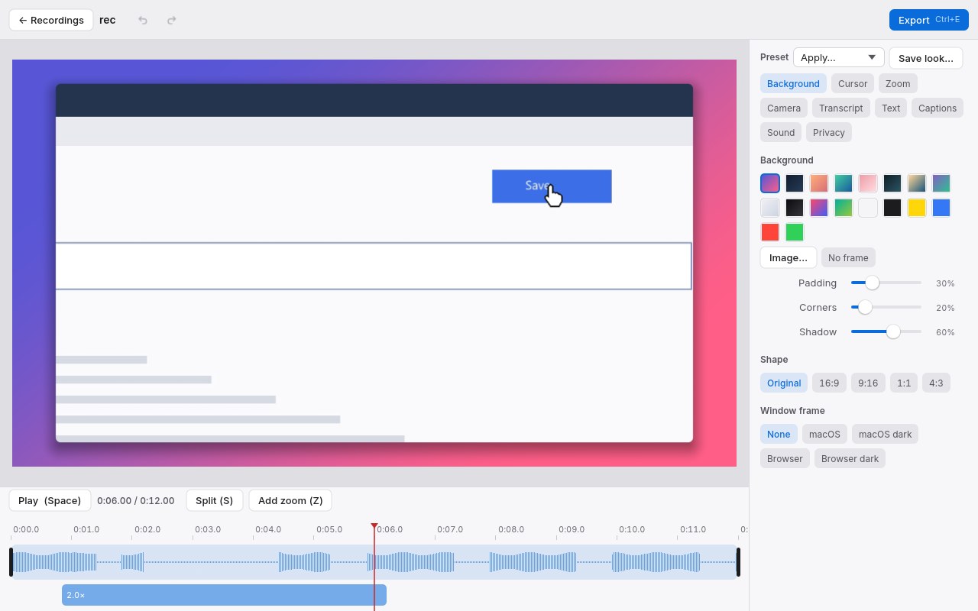Click the right trim handle of the clip
This screenshot has height=611, width=978.
tap(738, 562)
